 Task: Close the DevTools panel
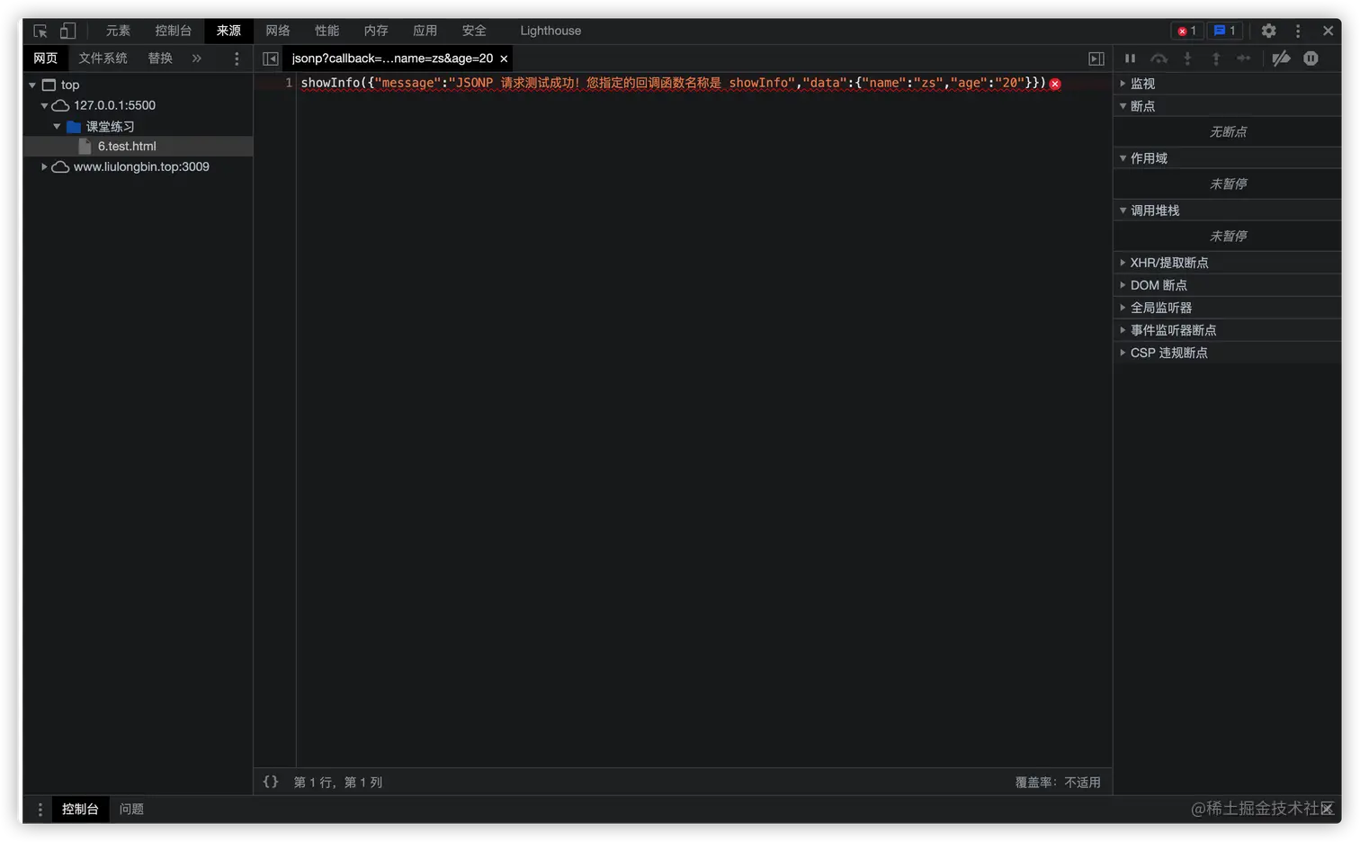[x=1328, y=31]
